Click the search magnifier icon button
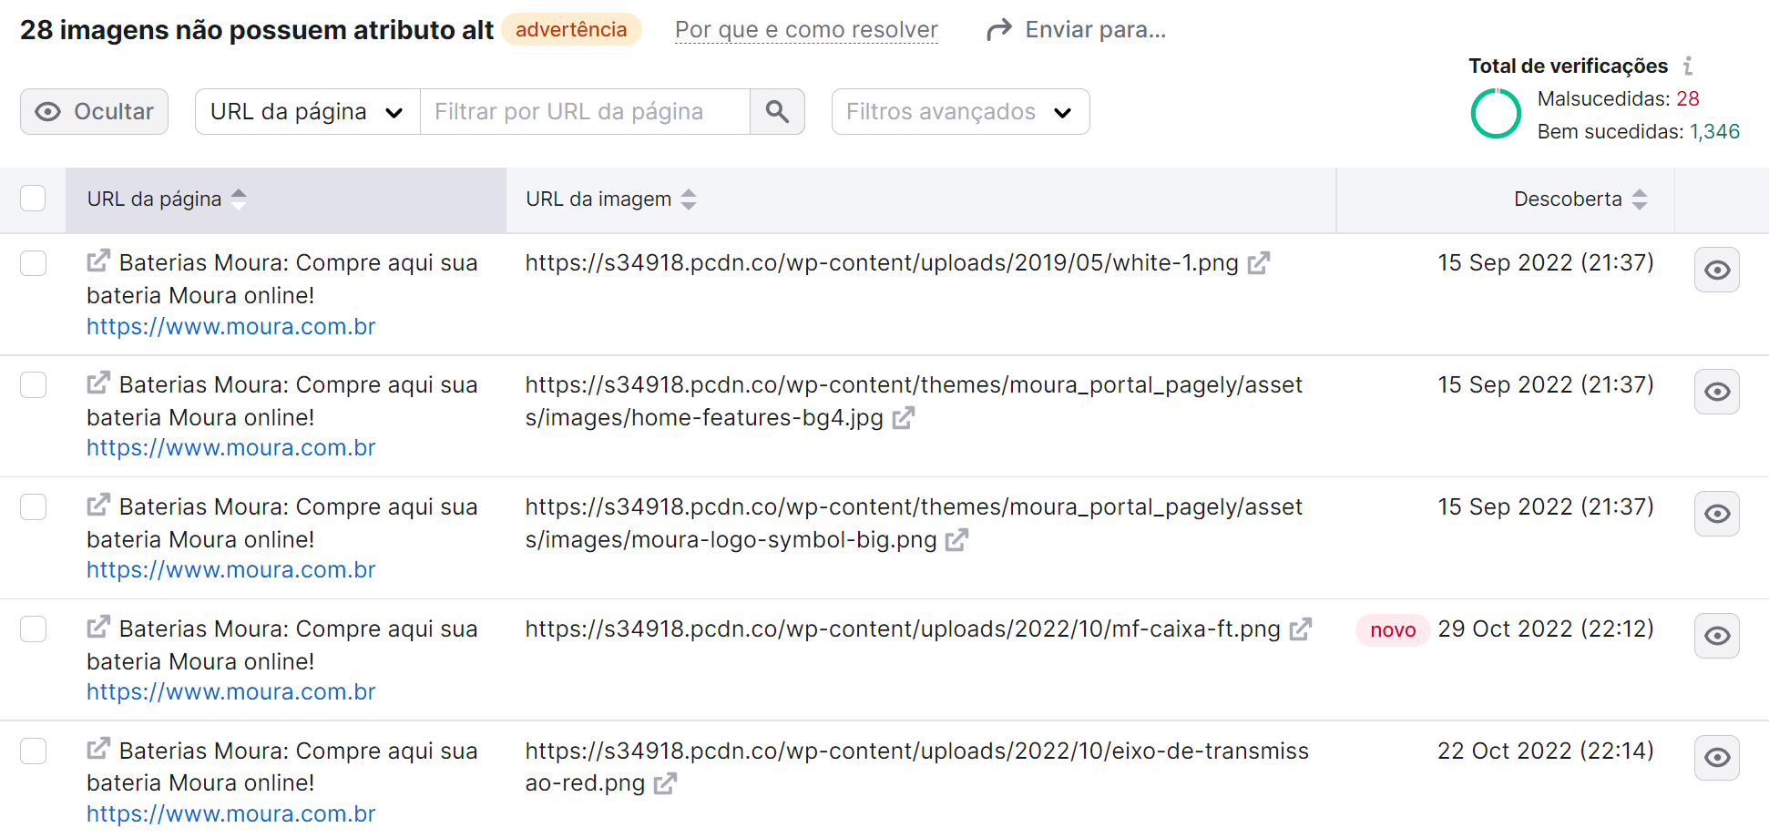 coord(776,112)
